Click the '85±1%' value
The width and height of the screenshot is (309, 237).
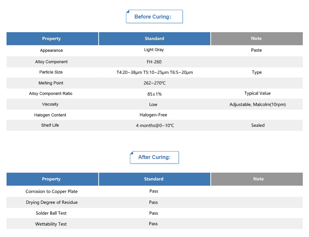point(154,94)
